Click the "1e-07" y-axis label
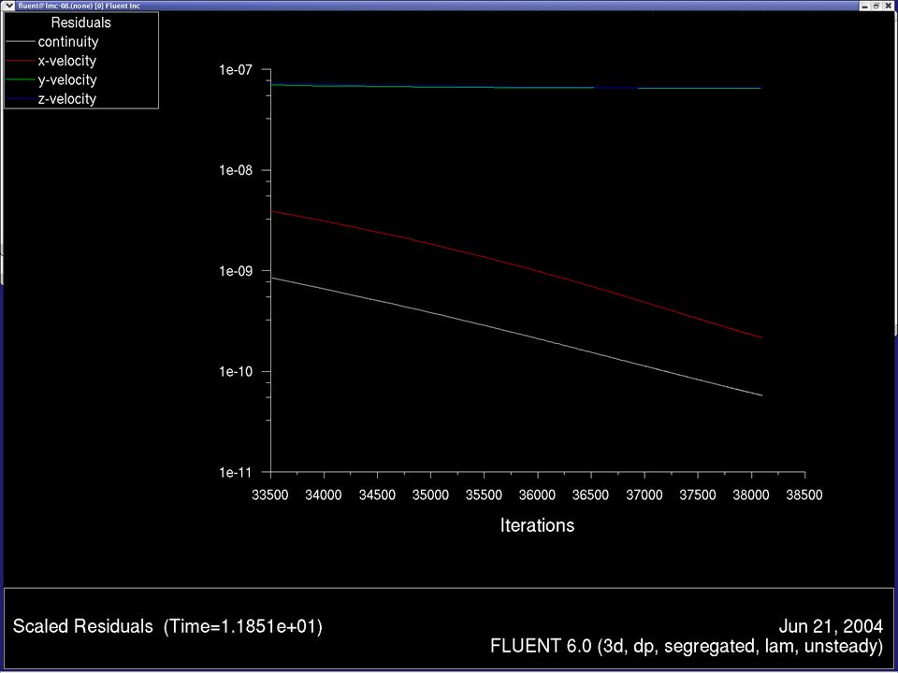The image size is (898, 673). 236,70
